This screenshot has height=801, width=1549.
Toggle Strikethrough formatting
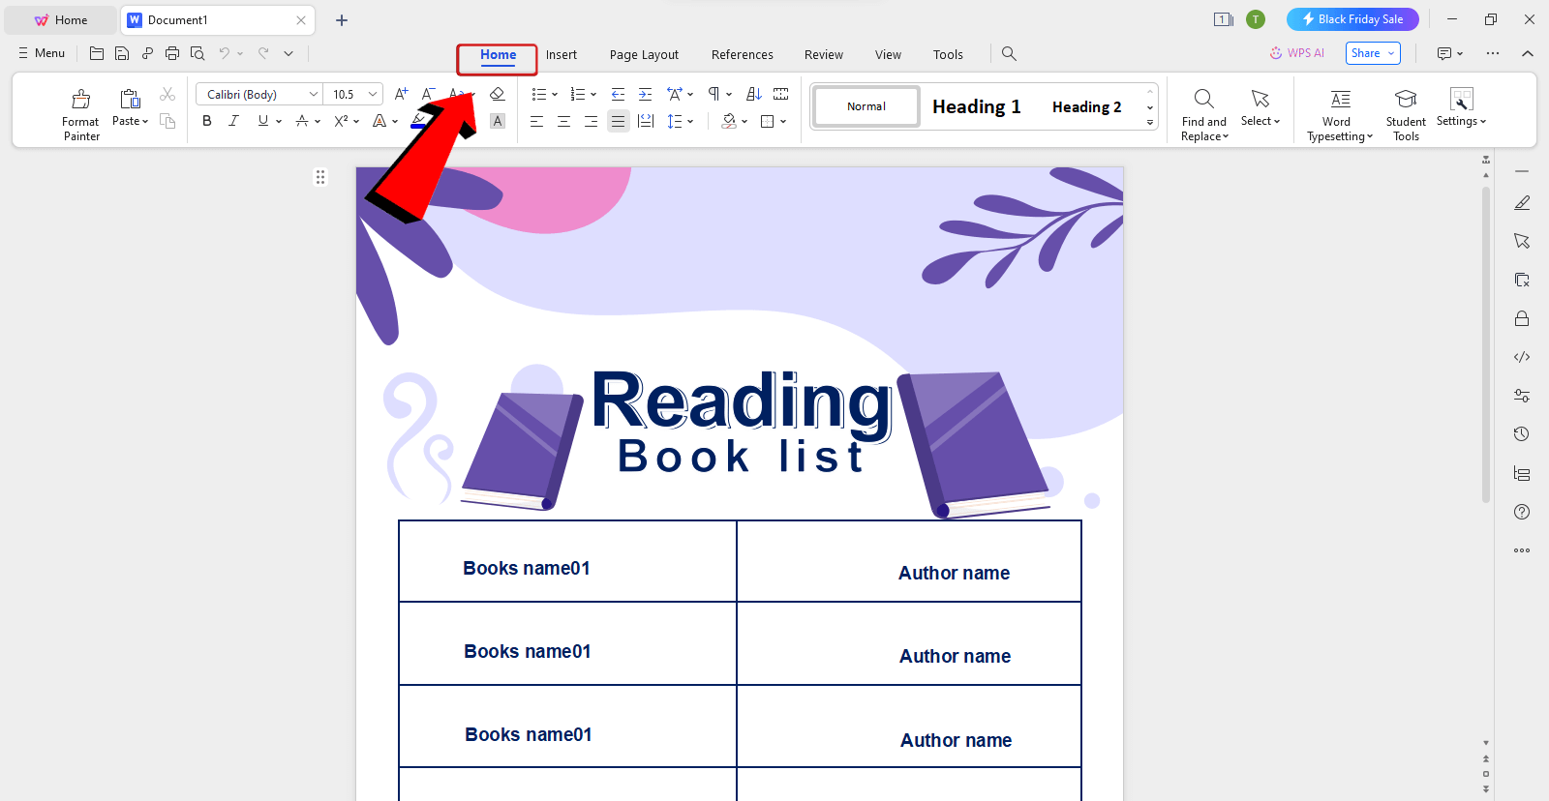pyautogui.click(x=302, y=121)
